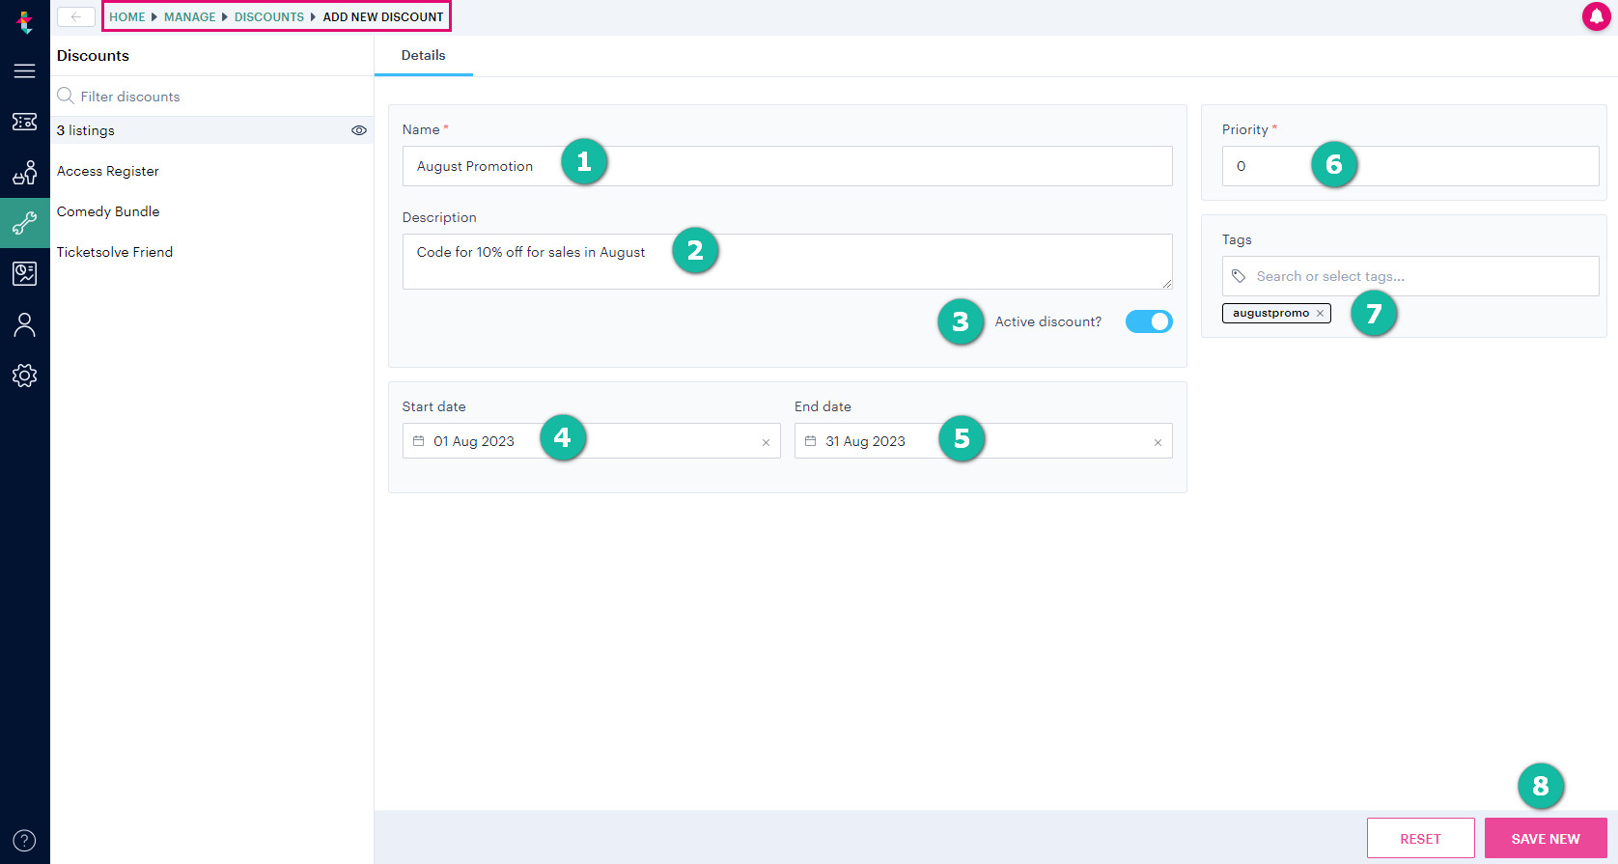Viewport: 1618px width, 864px height.
Task: Open the settings gear icon
Action: coord(24,376)
